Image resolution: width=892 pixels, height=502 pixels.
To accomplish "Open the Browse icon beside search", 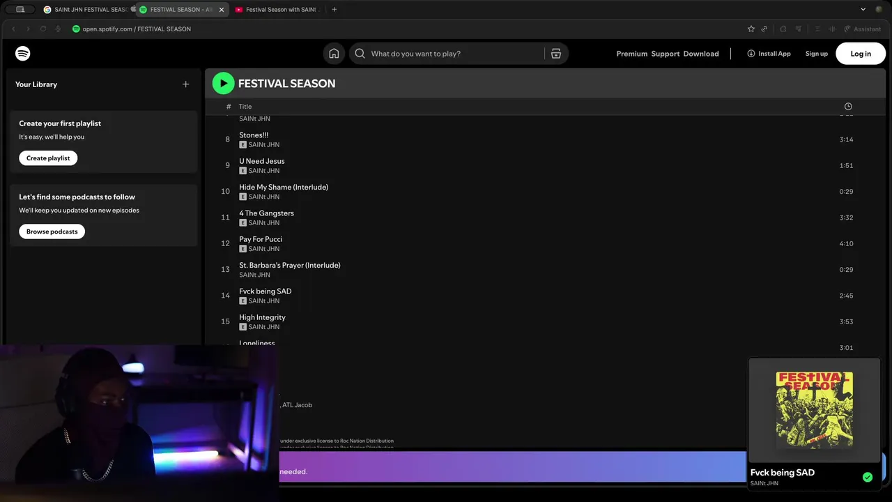I will pyautogui.click(x=556, y=54).
